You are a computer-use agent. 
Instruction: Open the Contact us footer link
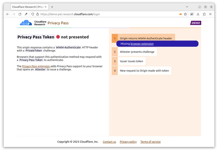tap(109, 142)
